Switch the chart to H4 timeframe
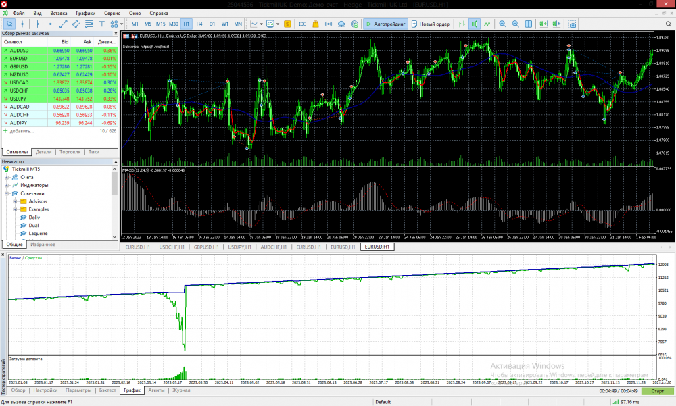Viewport: 676px width, 406px height. [199, 24]
